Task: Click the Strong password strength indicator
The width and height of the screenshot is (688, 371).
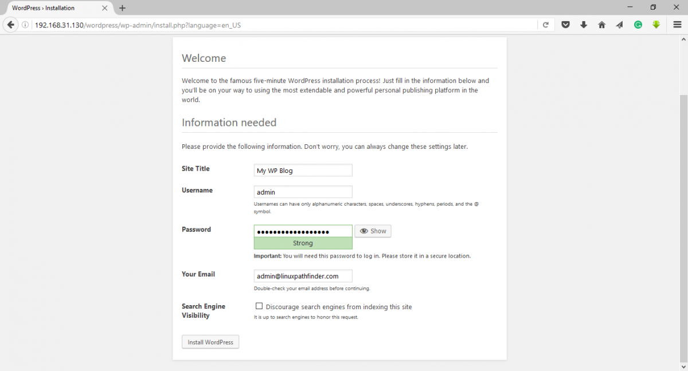Action: pyautogui.click(x=303, y=243)
